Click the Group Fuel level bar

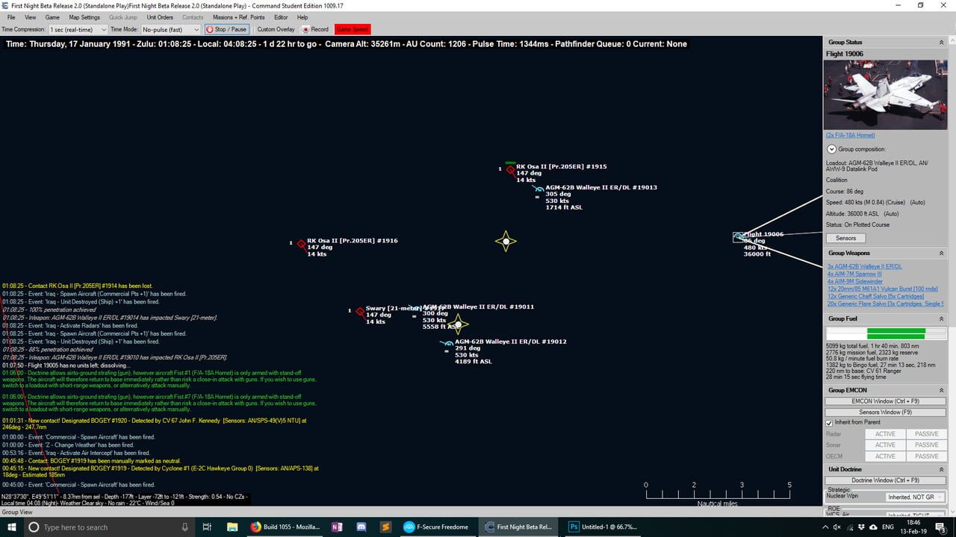point(890,333)
